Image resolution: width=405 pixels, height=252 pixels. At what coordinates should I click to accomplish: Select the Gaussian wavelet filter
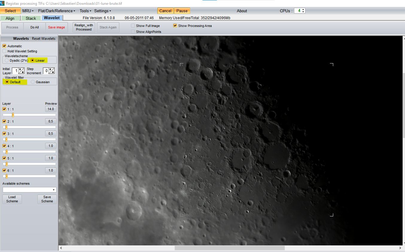(x=33, y=82)
